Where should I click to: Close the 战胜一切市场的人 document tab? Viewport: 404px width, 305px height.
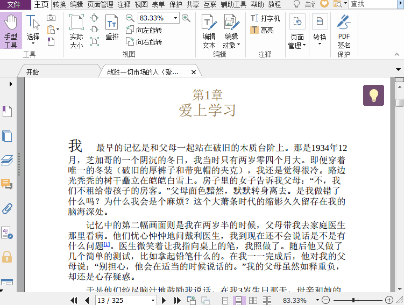(194, 72)
